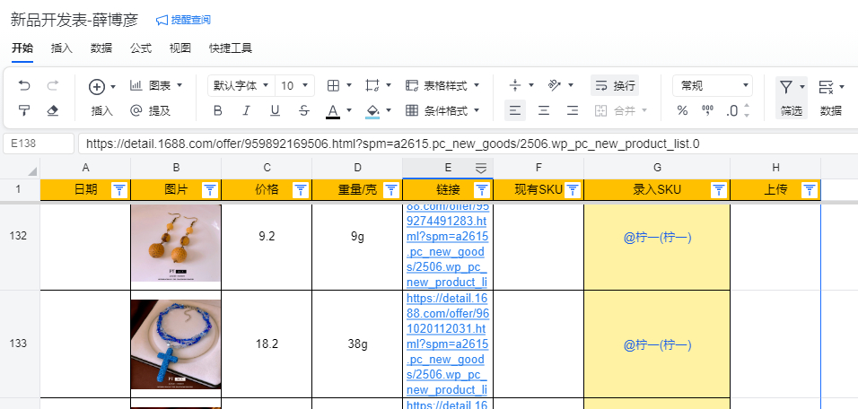Open the borders tool

pos(334,86)
